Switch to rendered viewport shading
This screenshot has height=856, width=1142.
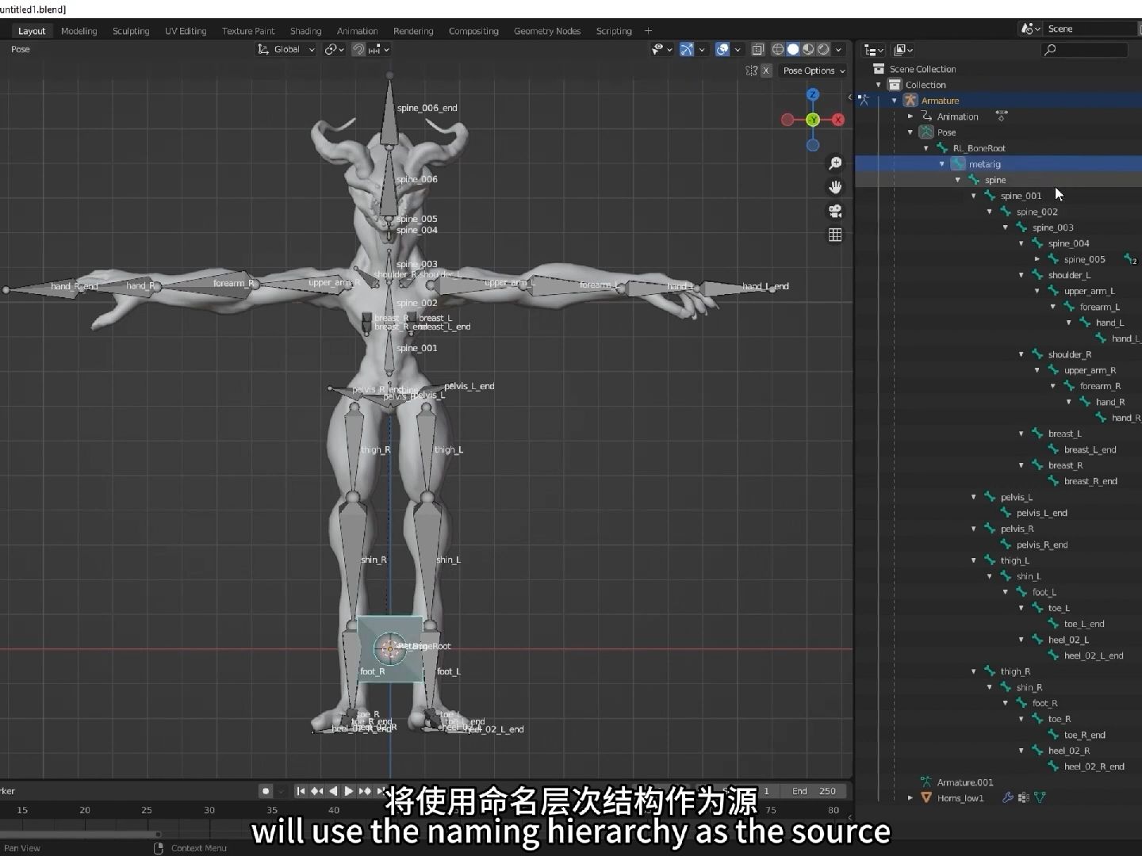(823, 49)
